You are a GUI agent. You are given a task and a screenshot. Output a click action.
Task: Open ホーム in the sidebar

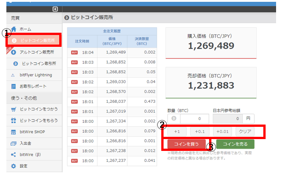coord(34,29)
